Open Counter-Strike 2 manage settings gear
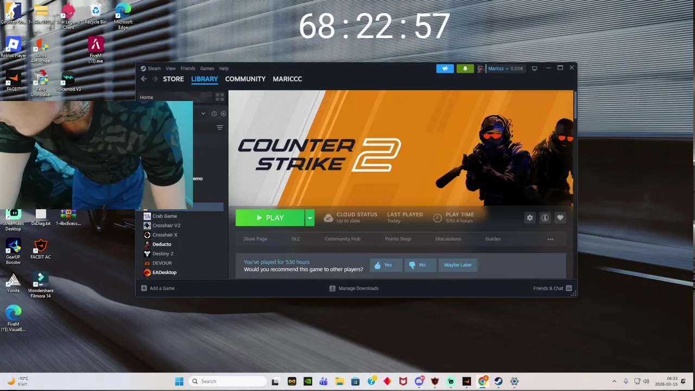This screenshot has height=391, width=695. click(530, 218)
